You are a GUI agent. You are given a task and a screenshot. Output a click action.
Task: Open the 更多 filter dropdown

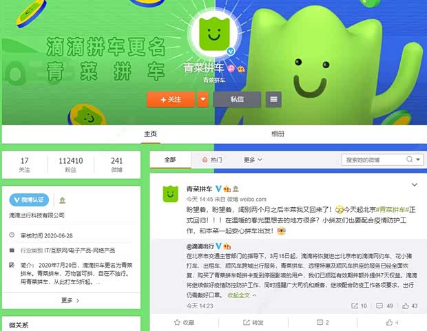coord(253,160)
